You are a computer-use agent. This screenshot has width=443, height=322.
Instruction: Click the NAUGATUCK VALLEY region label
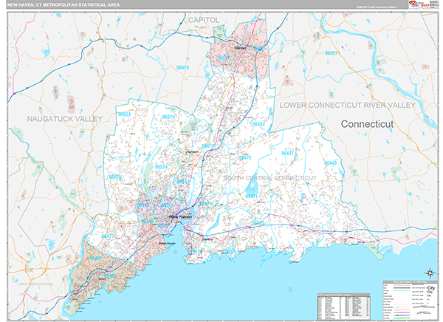click(65, 119)
